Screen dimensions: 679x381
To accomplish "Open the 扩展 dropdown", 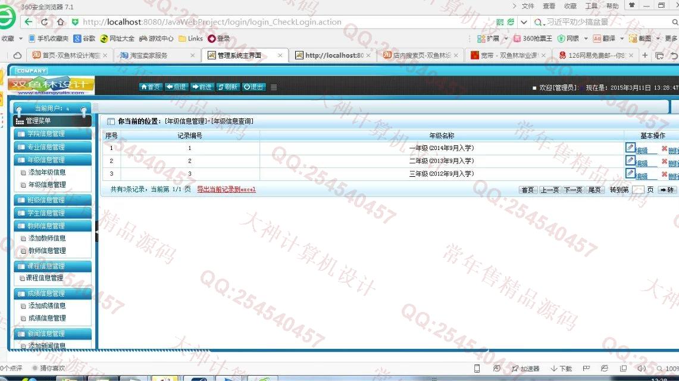I will point(506,39).
